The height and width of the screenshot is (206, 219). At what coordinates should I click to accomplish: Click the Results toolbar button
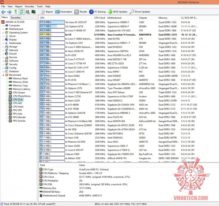tap(81, 12)
